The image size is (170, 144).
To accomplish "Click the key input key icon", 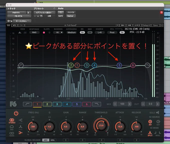I will click(x=10, y=21).
